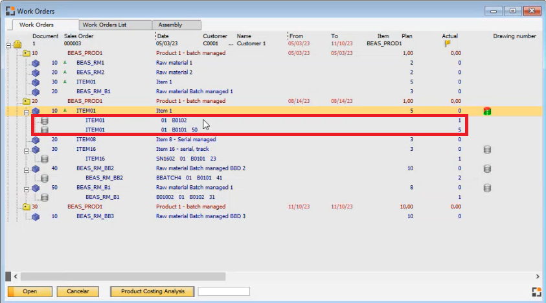Collapse the highlighted ITEM01 position 10 node
The height and width of the screenshot is (303, 546).
pyautogui.click(x=27, y=111)
